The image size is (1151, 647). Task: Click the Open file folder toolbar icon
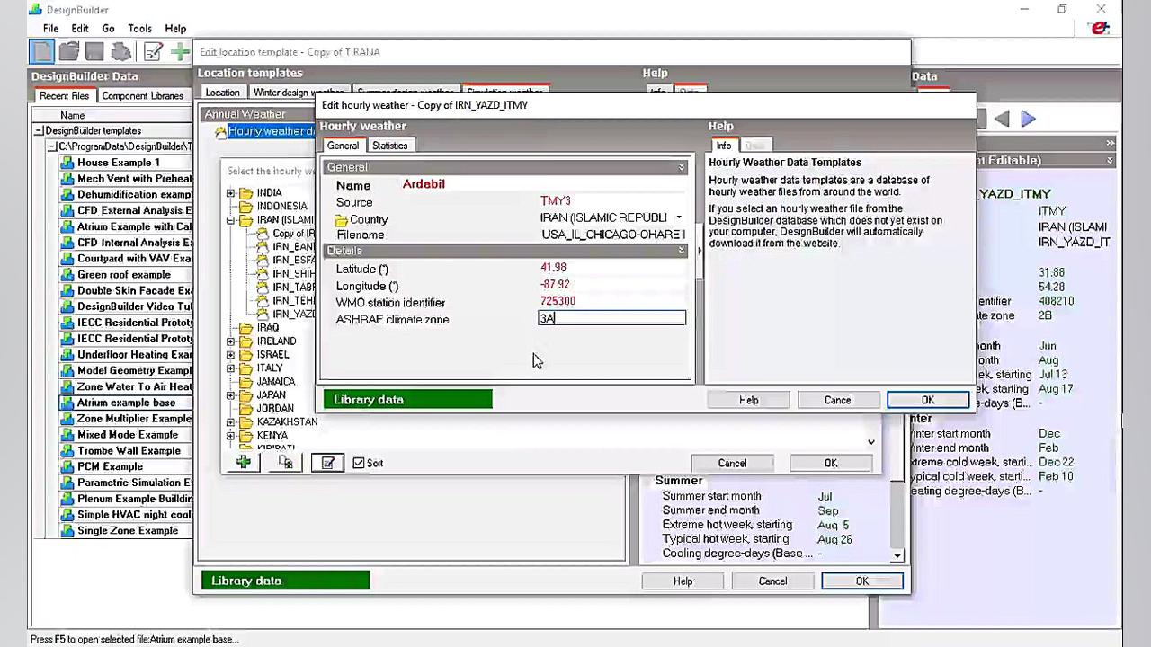tap(68, 52)
